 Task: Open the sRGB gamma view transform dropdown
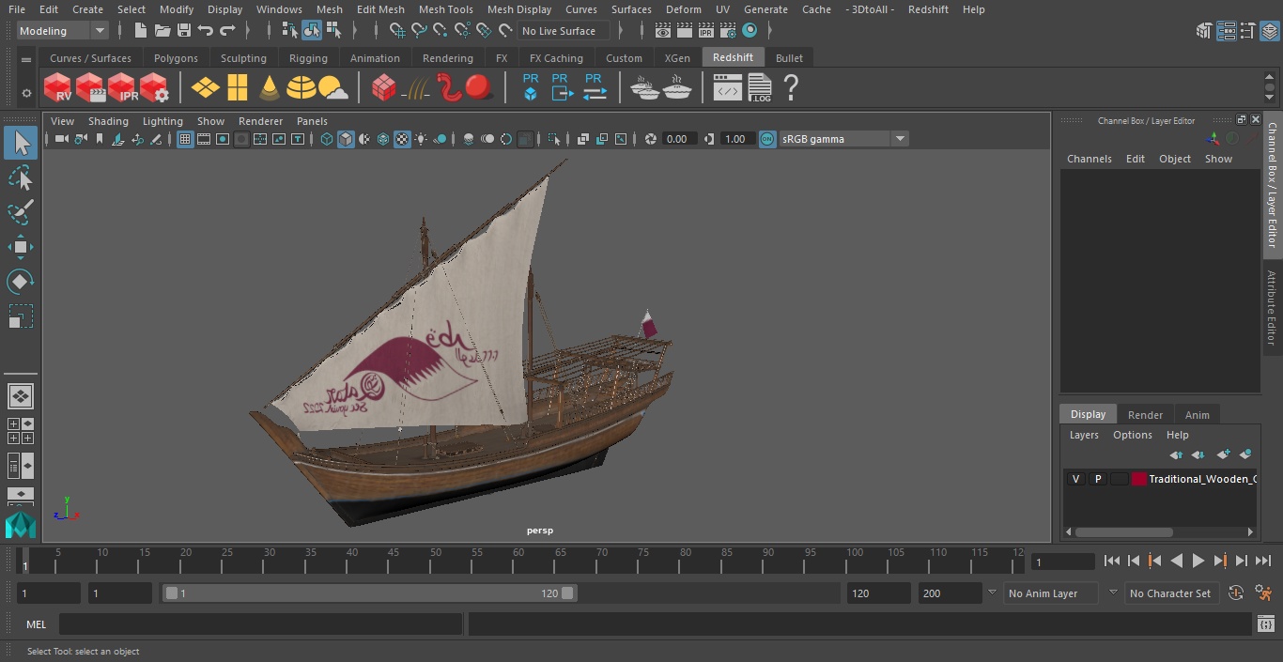point(843,139)
